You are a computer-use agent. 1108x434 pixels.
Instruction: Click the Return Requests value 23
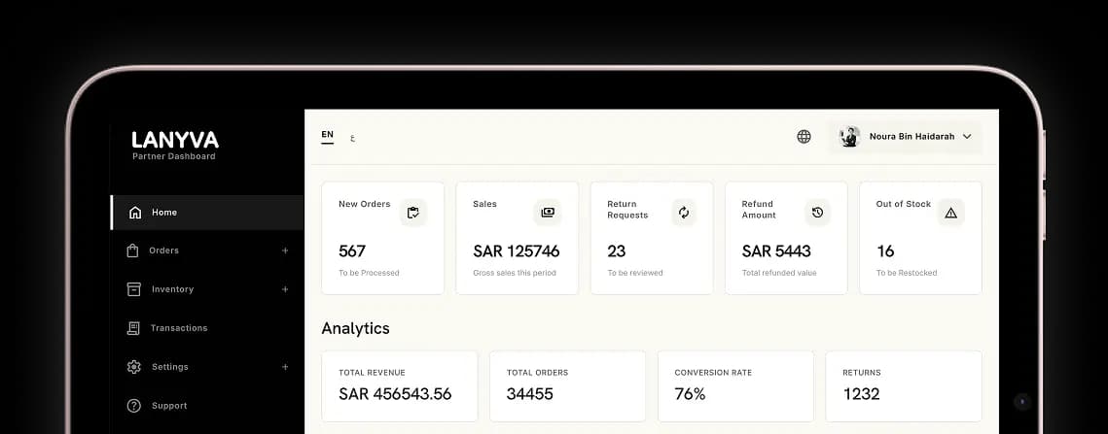pos(616,251)
